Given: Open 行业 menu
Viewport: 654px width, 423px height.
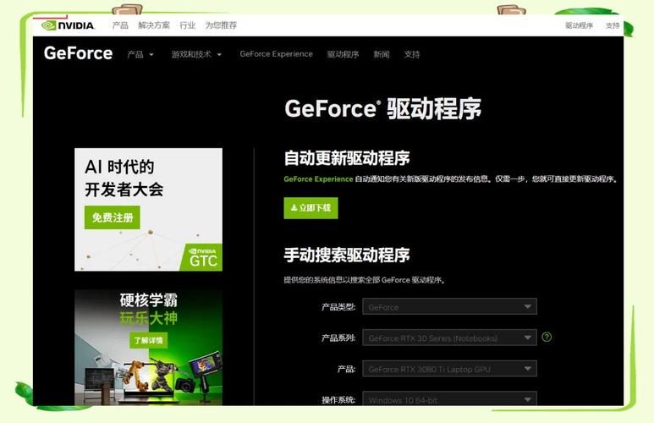Looking at the screenshot, I should point(187,25).
